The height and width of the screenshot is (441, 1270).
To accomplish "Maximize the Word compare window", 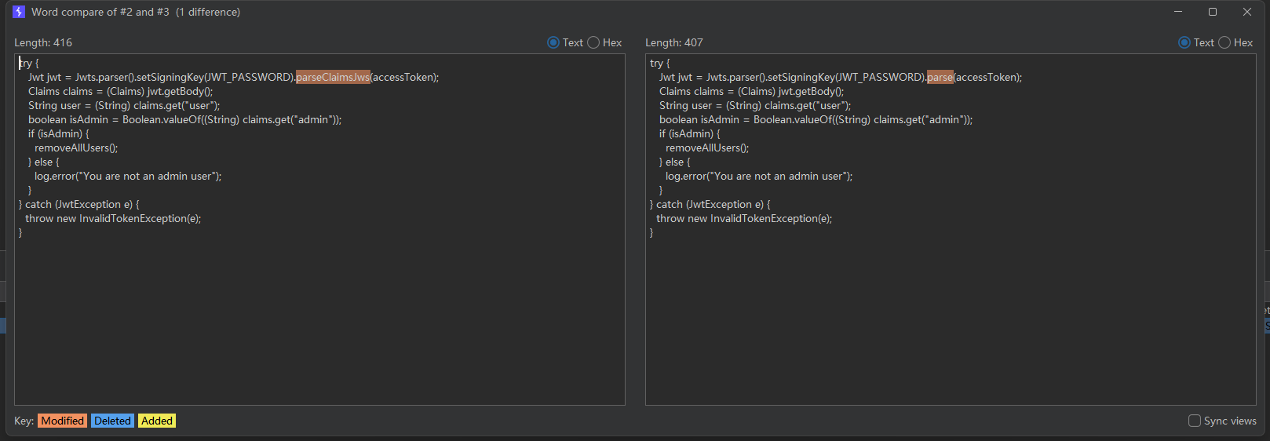I will click(1213, 12).
